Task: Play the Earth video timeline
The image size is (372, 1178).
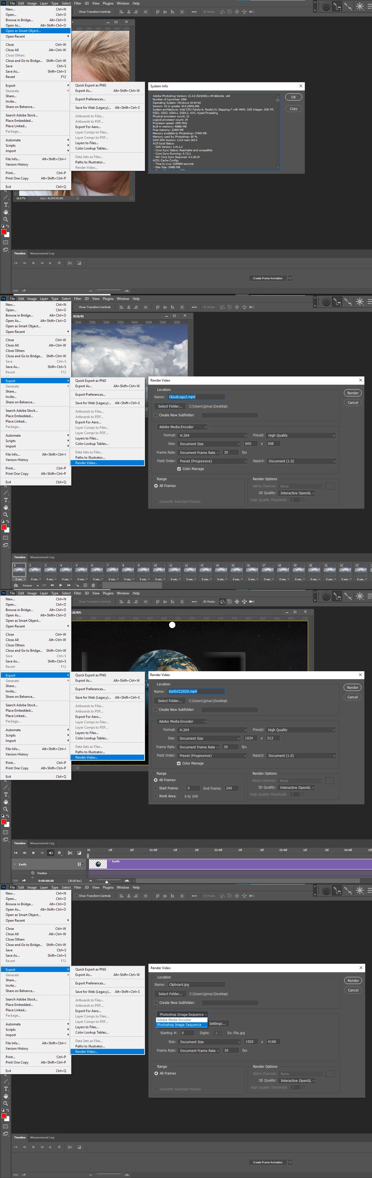Action: (x=33, y=852)
